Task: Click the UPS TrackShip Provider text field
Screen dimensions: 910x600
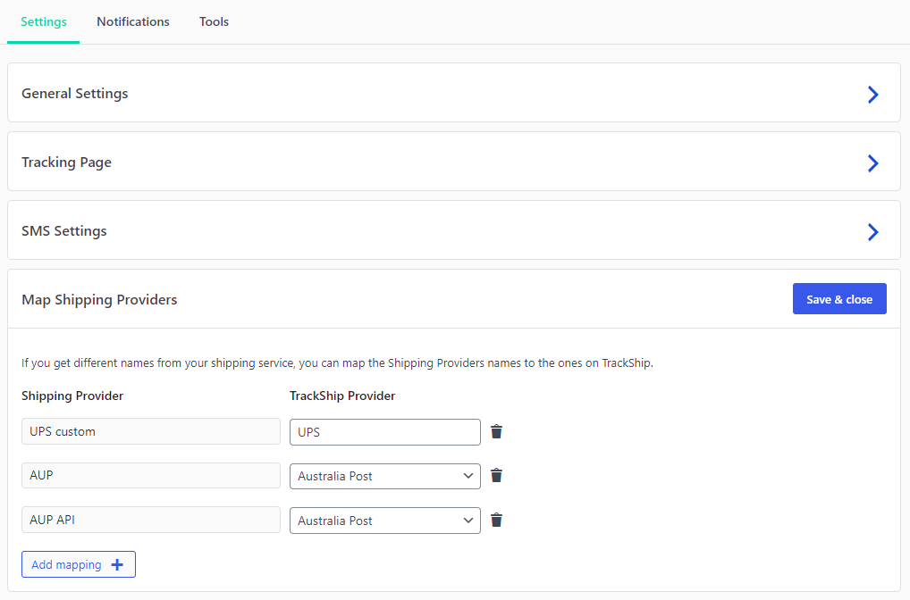Action: coord(384,431)
